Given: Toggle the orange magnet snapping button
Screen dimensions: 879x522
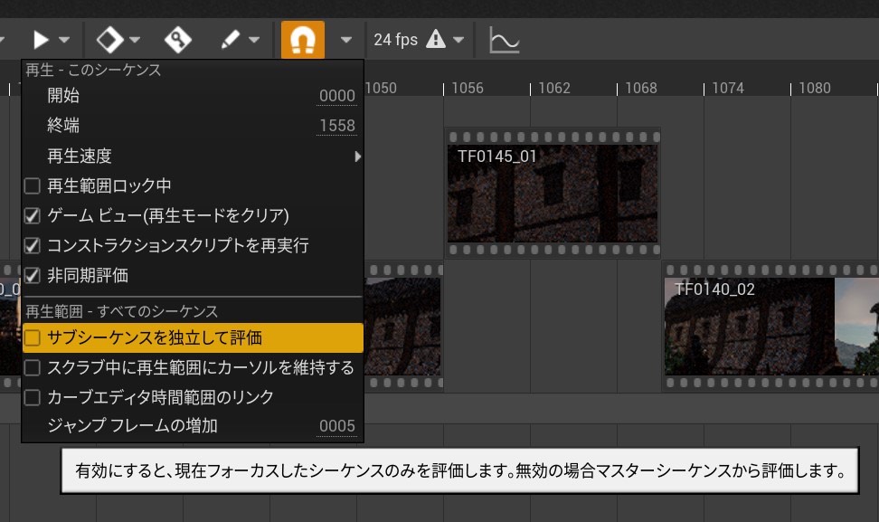Looking at the screenshot, I should tap(303, 40).
